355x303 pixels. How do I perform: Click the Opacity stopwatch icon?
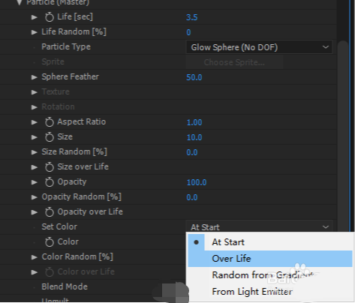pyautogui.click(x=50, y=182)
